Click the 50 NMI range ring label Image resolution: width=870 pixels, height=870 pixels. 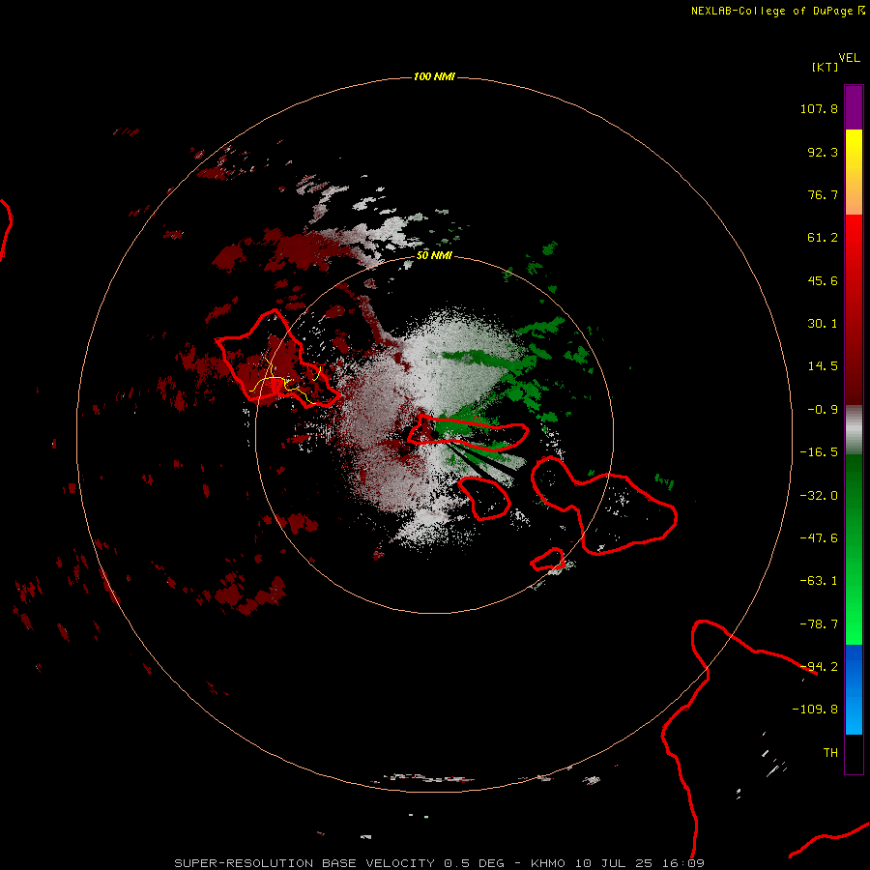click(434, 255)
